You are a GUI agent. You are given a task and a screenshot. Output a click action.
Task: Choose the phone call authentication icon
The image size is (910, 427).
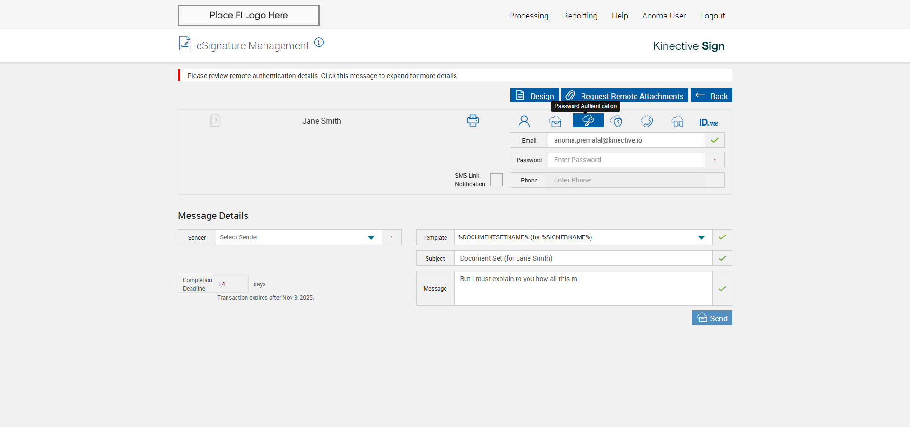tap(646, 121)
